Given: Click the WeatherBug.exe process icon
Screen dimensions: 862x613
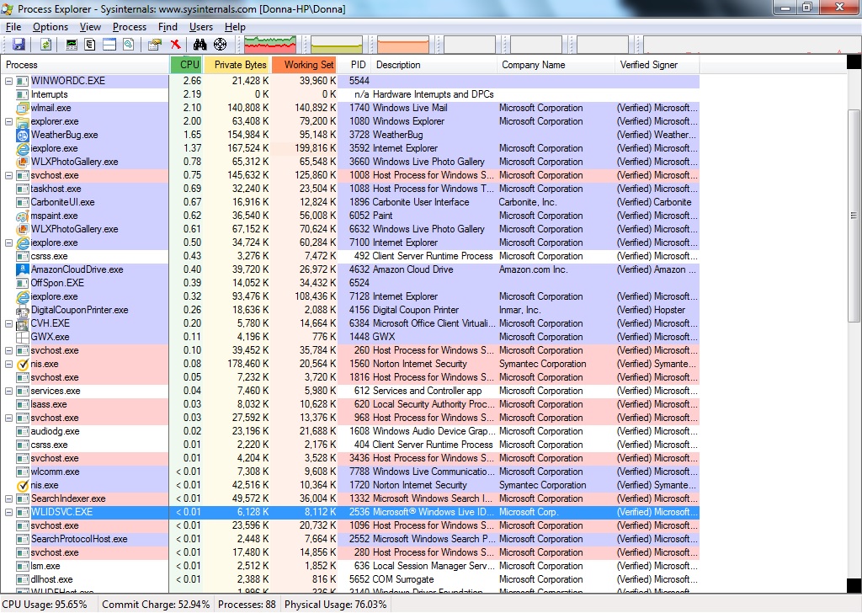Looking at the screenshot, I should click(23, 135).
